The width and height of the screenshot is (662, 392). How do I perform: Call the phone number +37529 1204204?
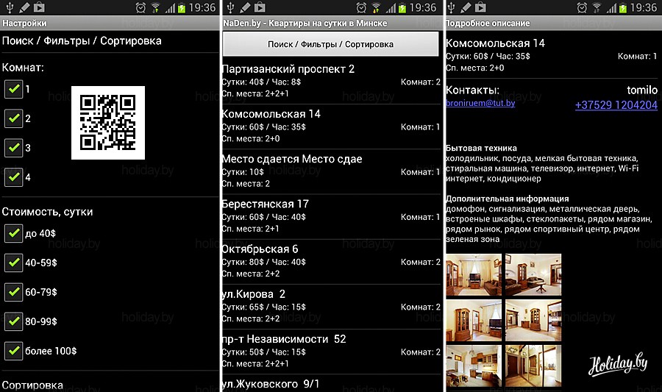tap(616, 105)
